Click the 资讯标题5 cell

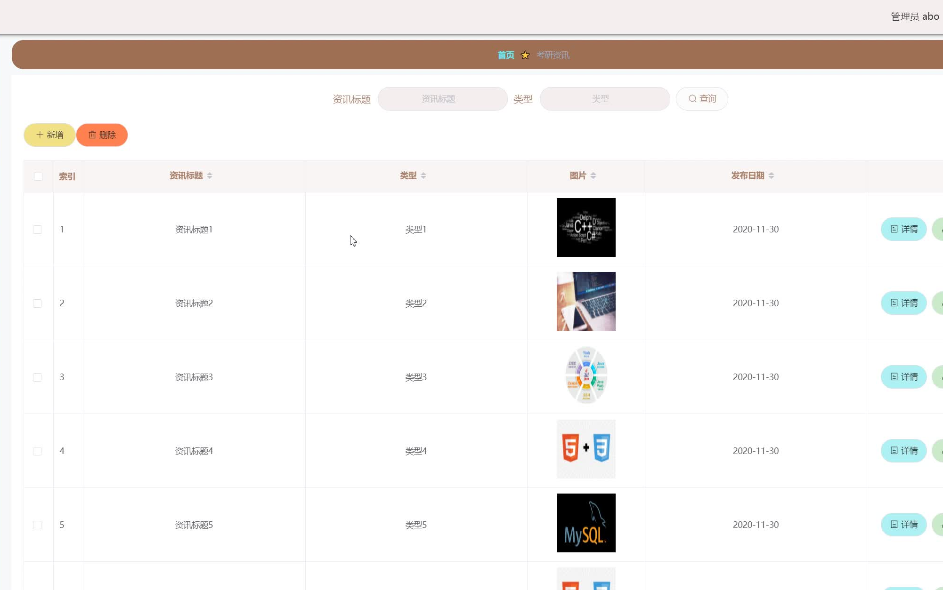[x=194, y=525]
